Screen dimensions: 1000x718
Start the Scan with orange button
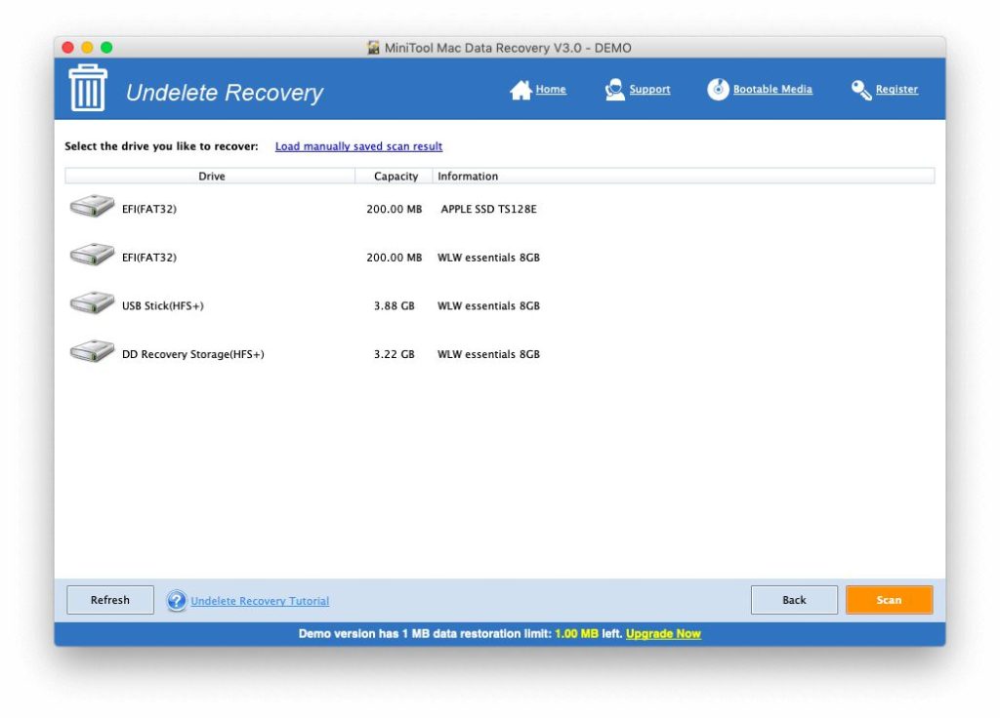click(x=889, y=600)
